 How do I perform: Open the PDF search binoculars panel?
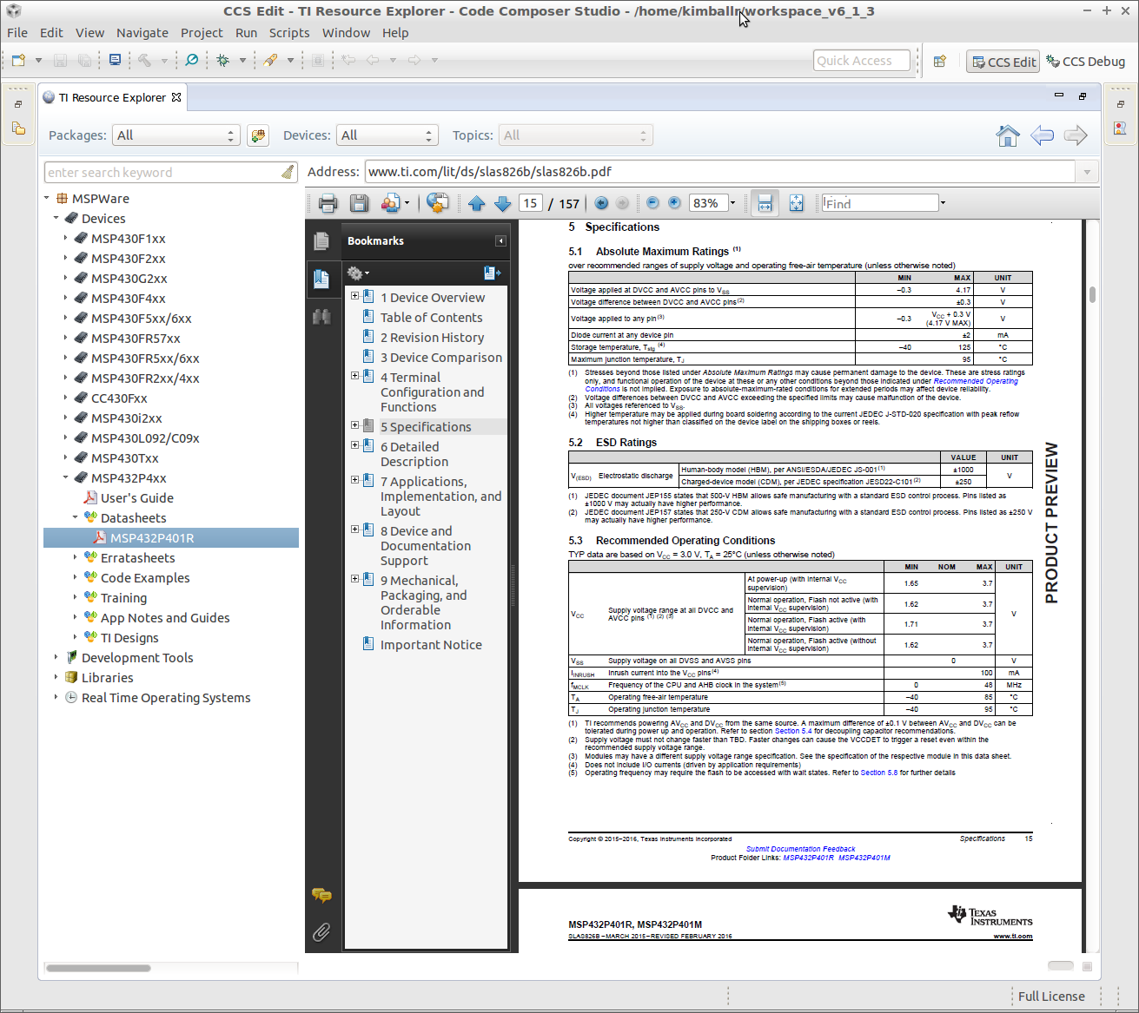point(321,317)
